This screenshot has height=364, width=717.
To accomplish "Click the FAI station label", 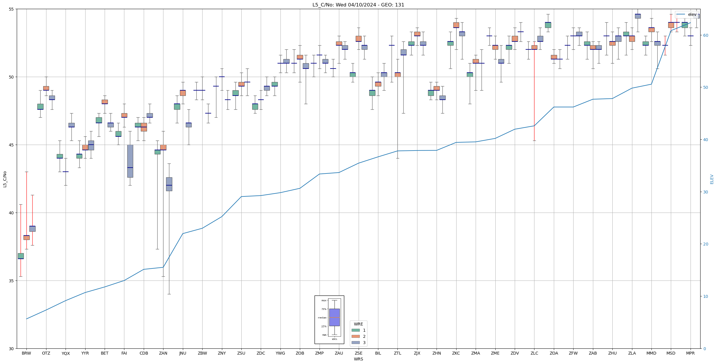I will 124,353.
